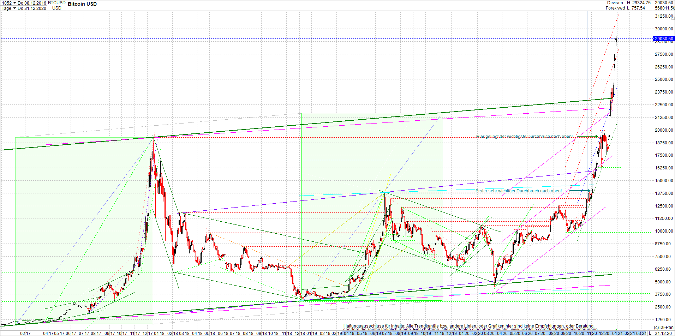Select the end date Do 31.12.2020
The image size is (675, 336).
pyautogui.click(x=32, y=8)
